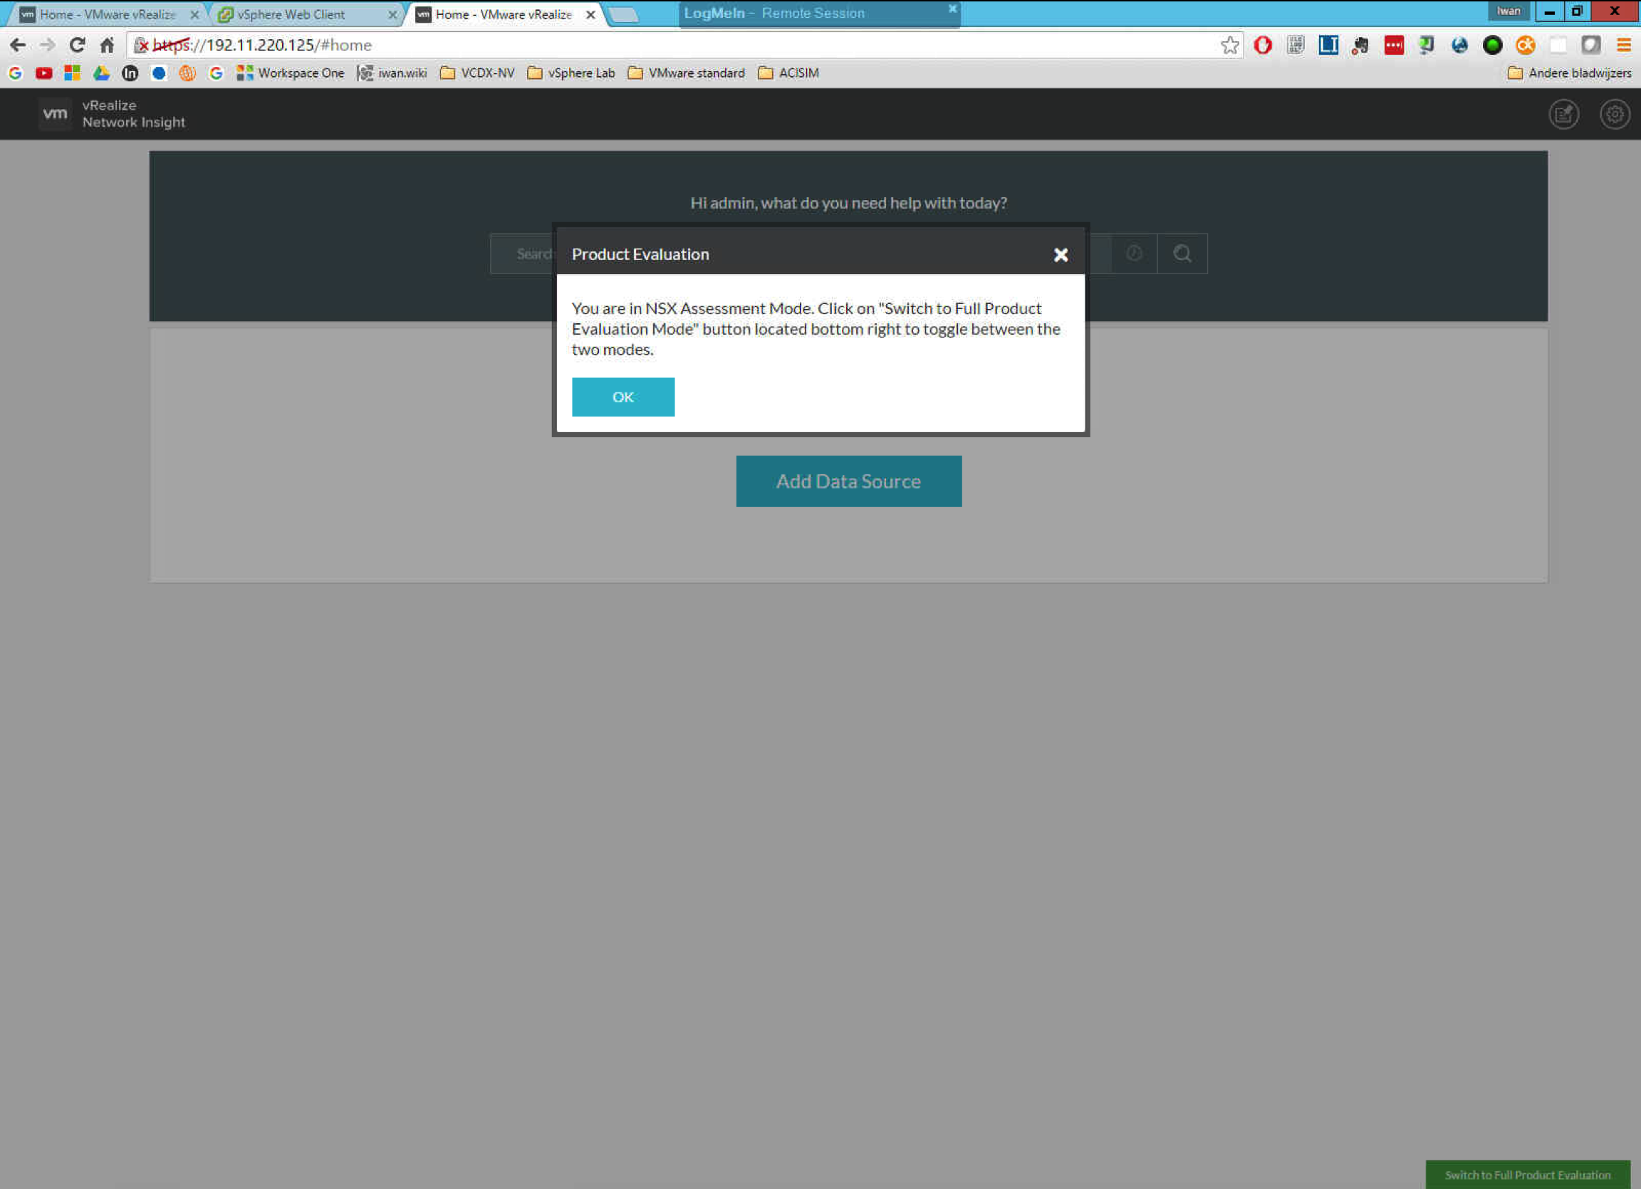
Task: Bookmark this page with the star icon
Action: (1229, 46)
